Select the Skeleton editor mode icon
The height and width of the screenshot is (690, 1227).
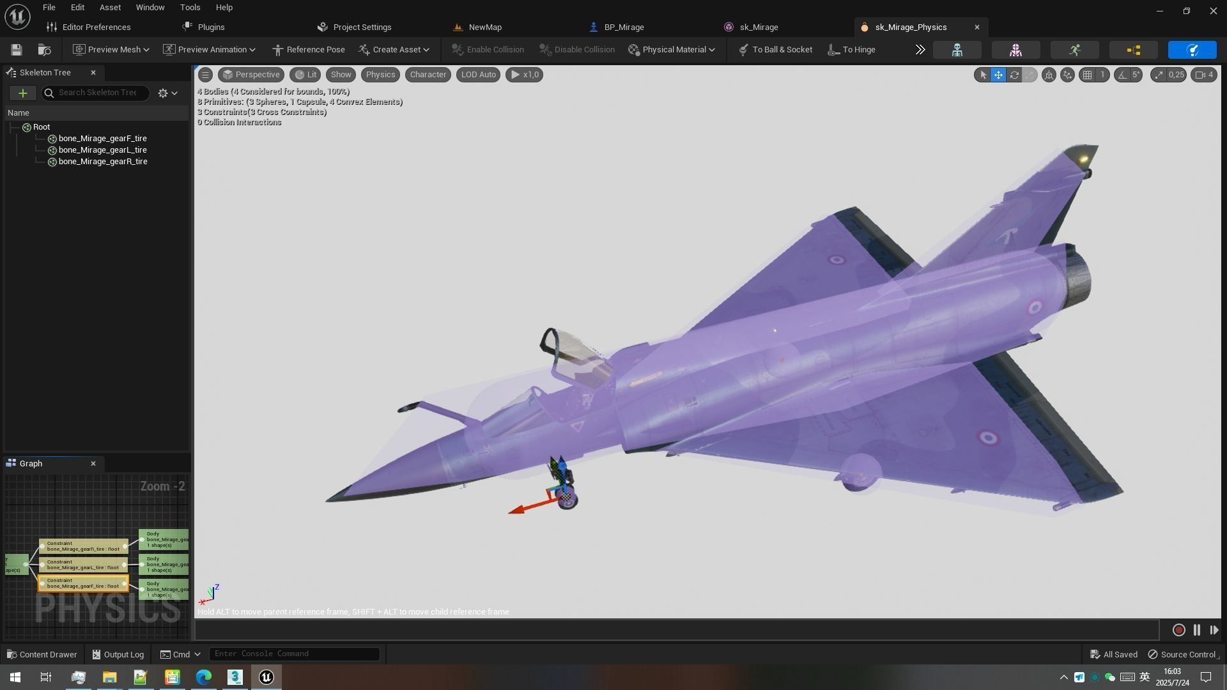[957, 50]
